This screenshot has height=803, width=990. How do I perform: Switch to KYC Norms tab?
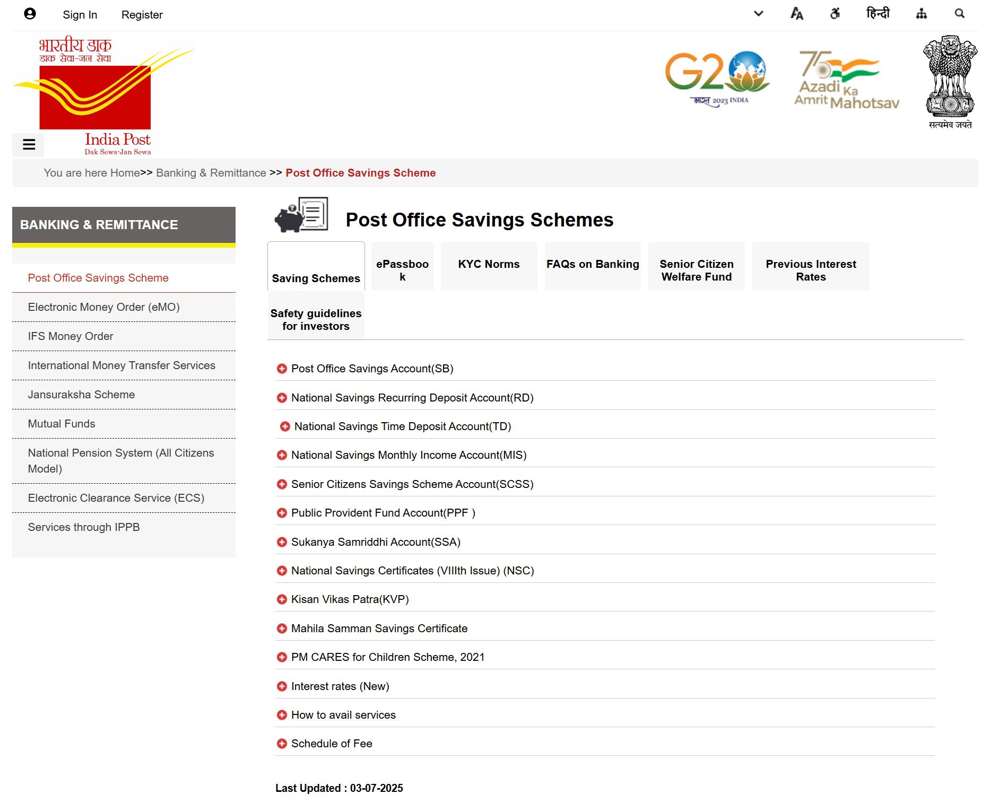pyautogui.click(x=489, y=266)
